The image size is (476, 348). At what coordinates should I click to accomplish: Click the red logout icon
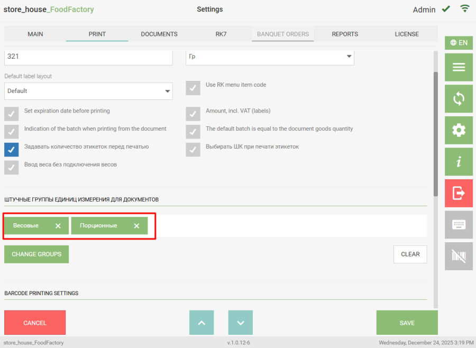pyautogui.click(x=459, y=193)
